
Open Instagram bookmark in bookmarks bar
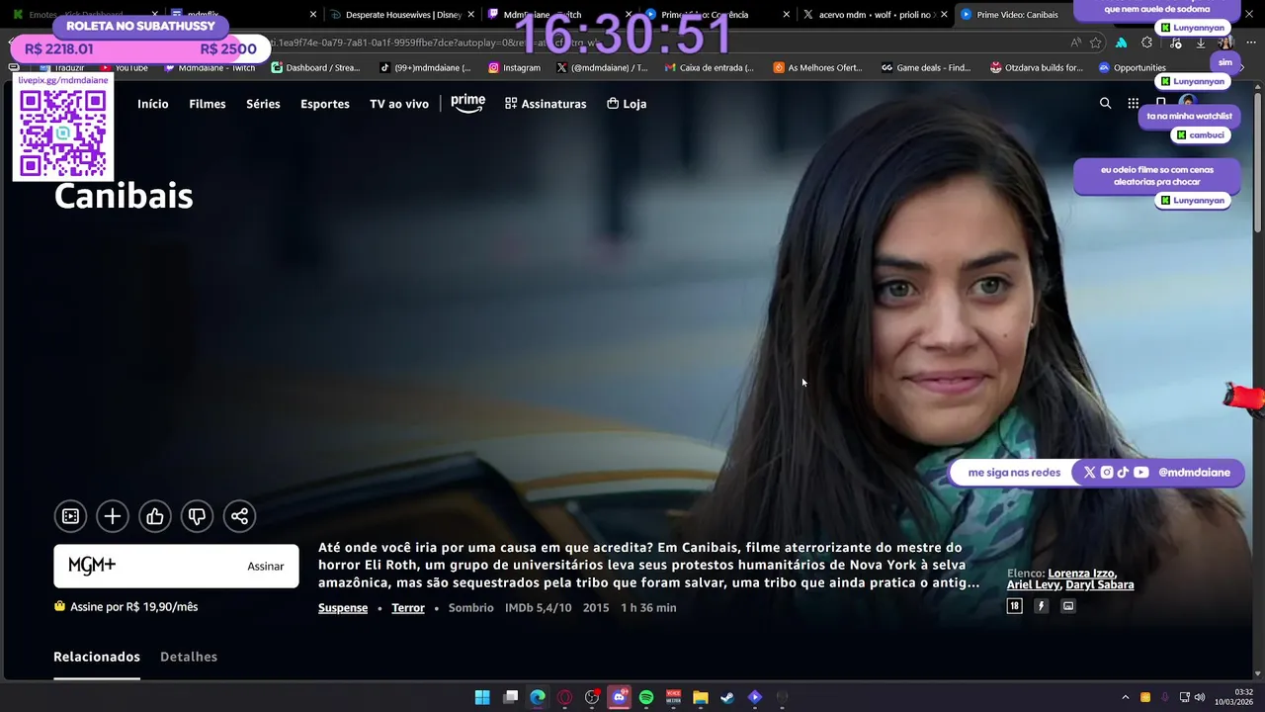click(x=514, y=68)
